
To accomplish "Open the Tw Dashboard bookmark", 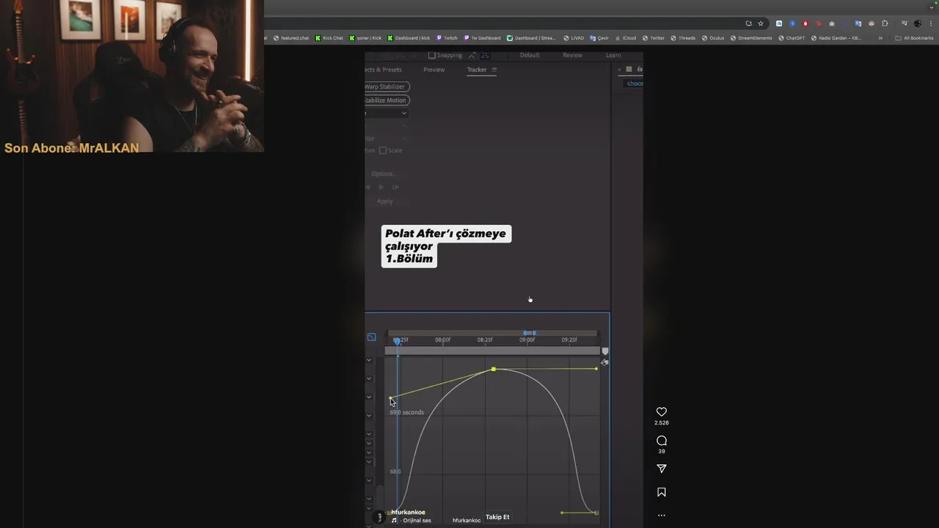I will coord(482,38).
